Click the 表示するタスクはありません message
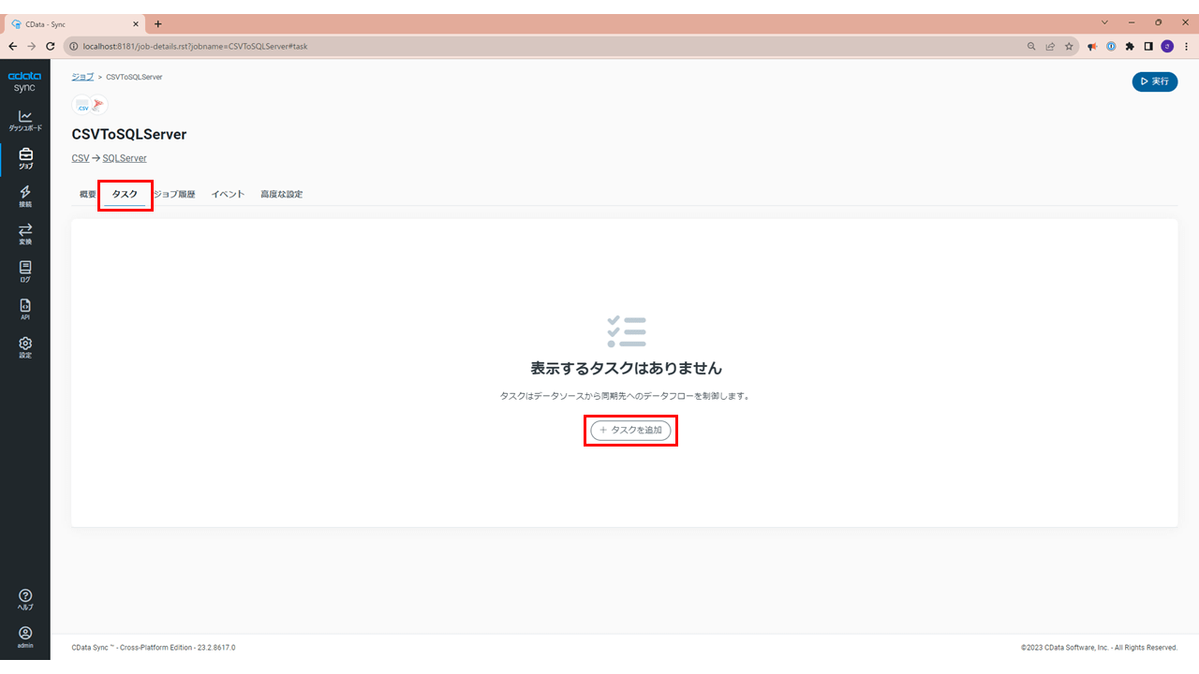This screenshot has width=1199, height=674. click(627, 369)
